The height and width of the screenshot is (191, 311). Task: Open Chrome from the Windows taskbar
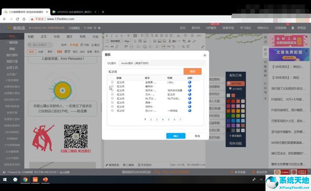click(25, 180)
